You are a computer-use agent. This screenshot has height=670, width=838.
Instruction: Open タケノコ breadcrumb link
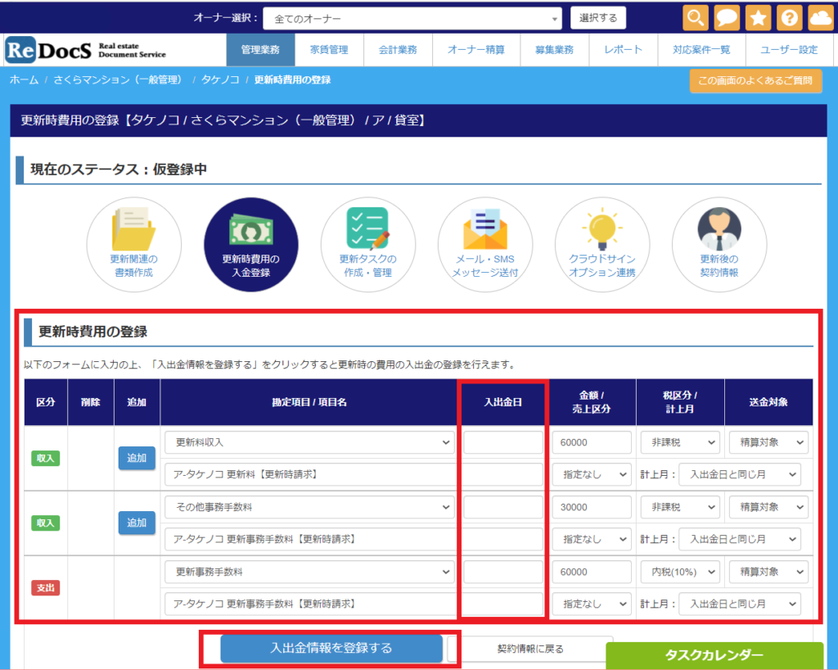[220, 80]
